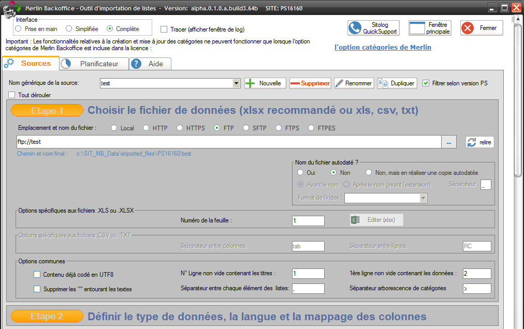
Task: Rename the source with Renommer
Action: click(x=354, y=83)
